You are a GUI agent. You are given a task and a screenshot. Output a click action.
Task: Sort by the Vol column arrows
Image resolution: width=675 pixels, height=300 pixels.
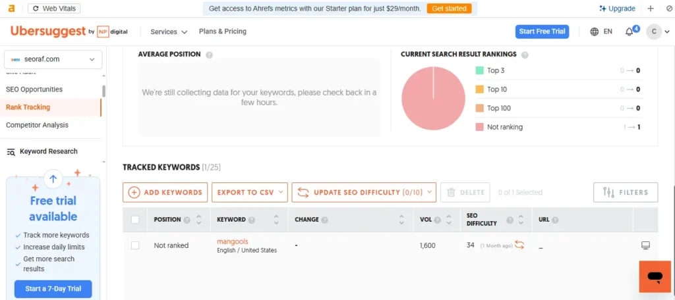(449, 220)
